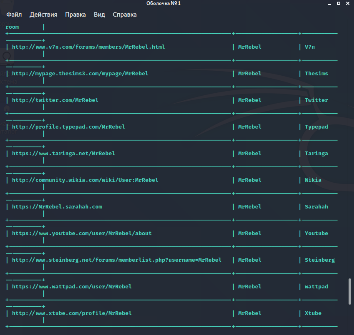The image size is (354, 335).
Task: Minimize the terminal window
Action: [x=329, y=3]
